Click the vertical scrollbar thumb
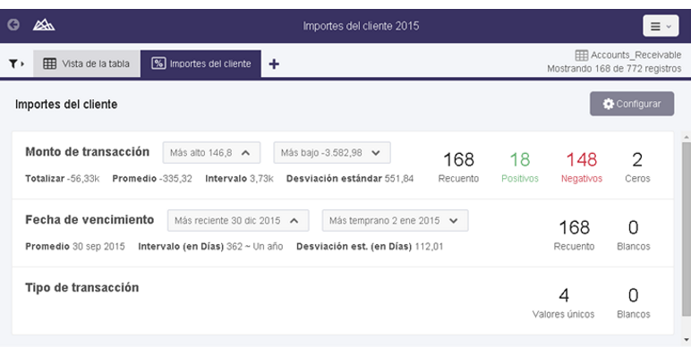Image resolution: width=691 pixels, height=347 pixels. tap(687, 228)
